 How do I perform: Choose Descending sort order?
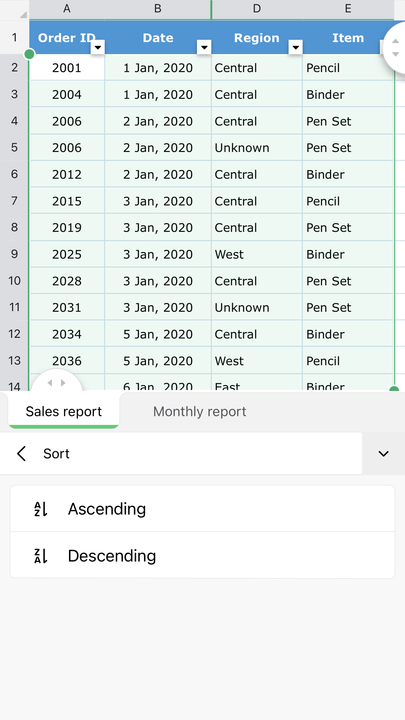point(112,556)
